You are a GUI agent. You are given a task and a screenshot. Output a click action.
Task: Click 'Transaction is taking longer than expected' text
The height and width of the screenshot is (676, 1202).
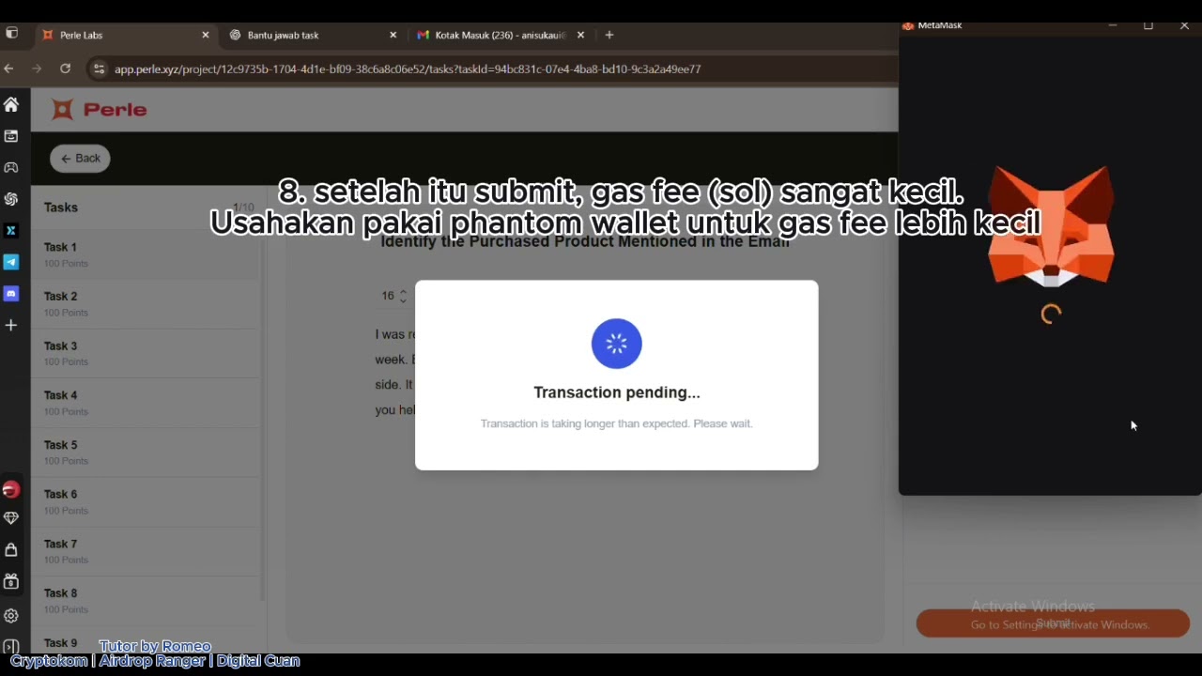617,423
